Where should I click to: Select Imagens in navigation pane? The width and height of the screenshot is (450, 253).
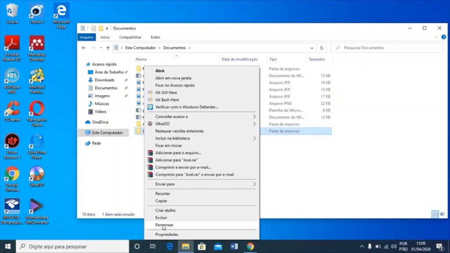click(102, 96)
